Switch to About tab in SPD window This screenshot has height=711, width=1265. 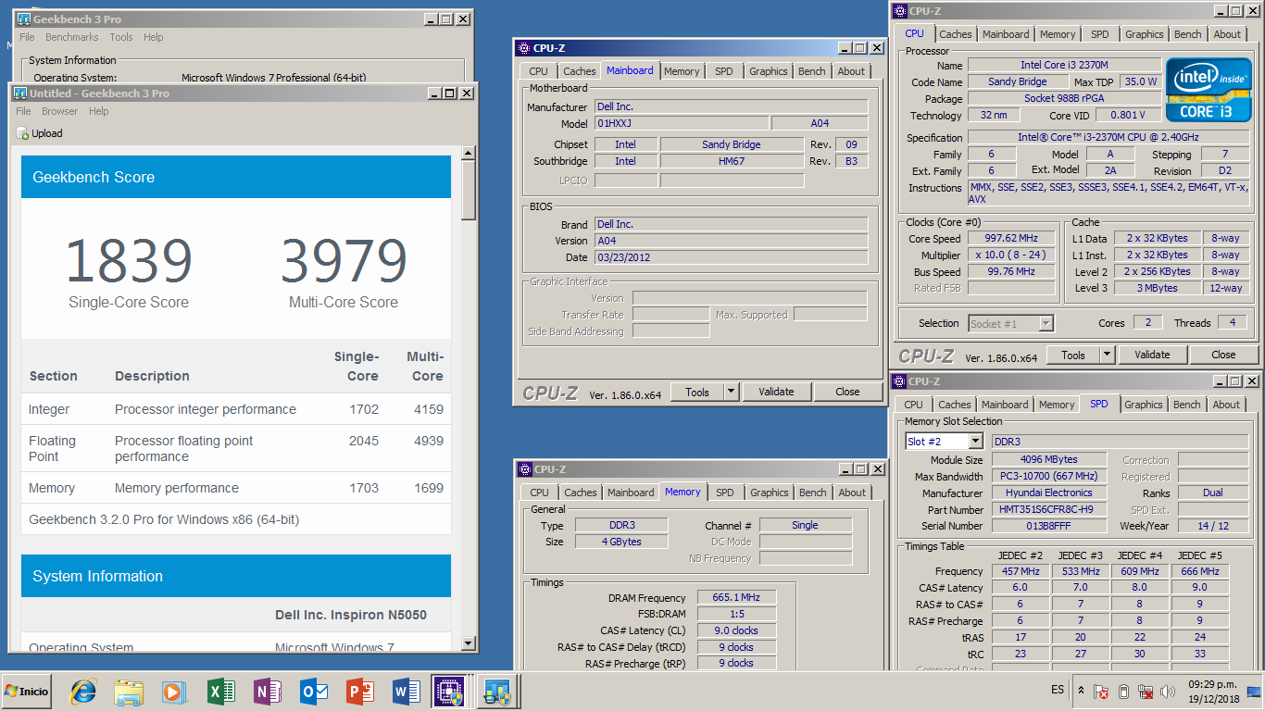[x=1227, y=405]
